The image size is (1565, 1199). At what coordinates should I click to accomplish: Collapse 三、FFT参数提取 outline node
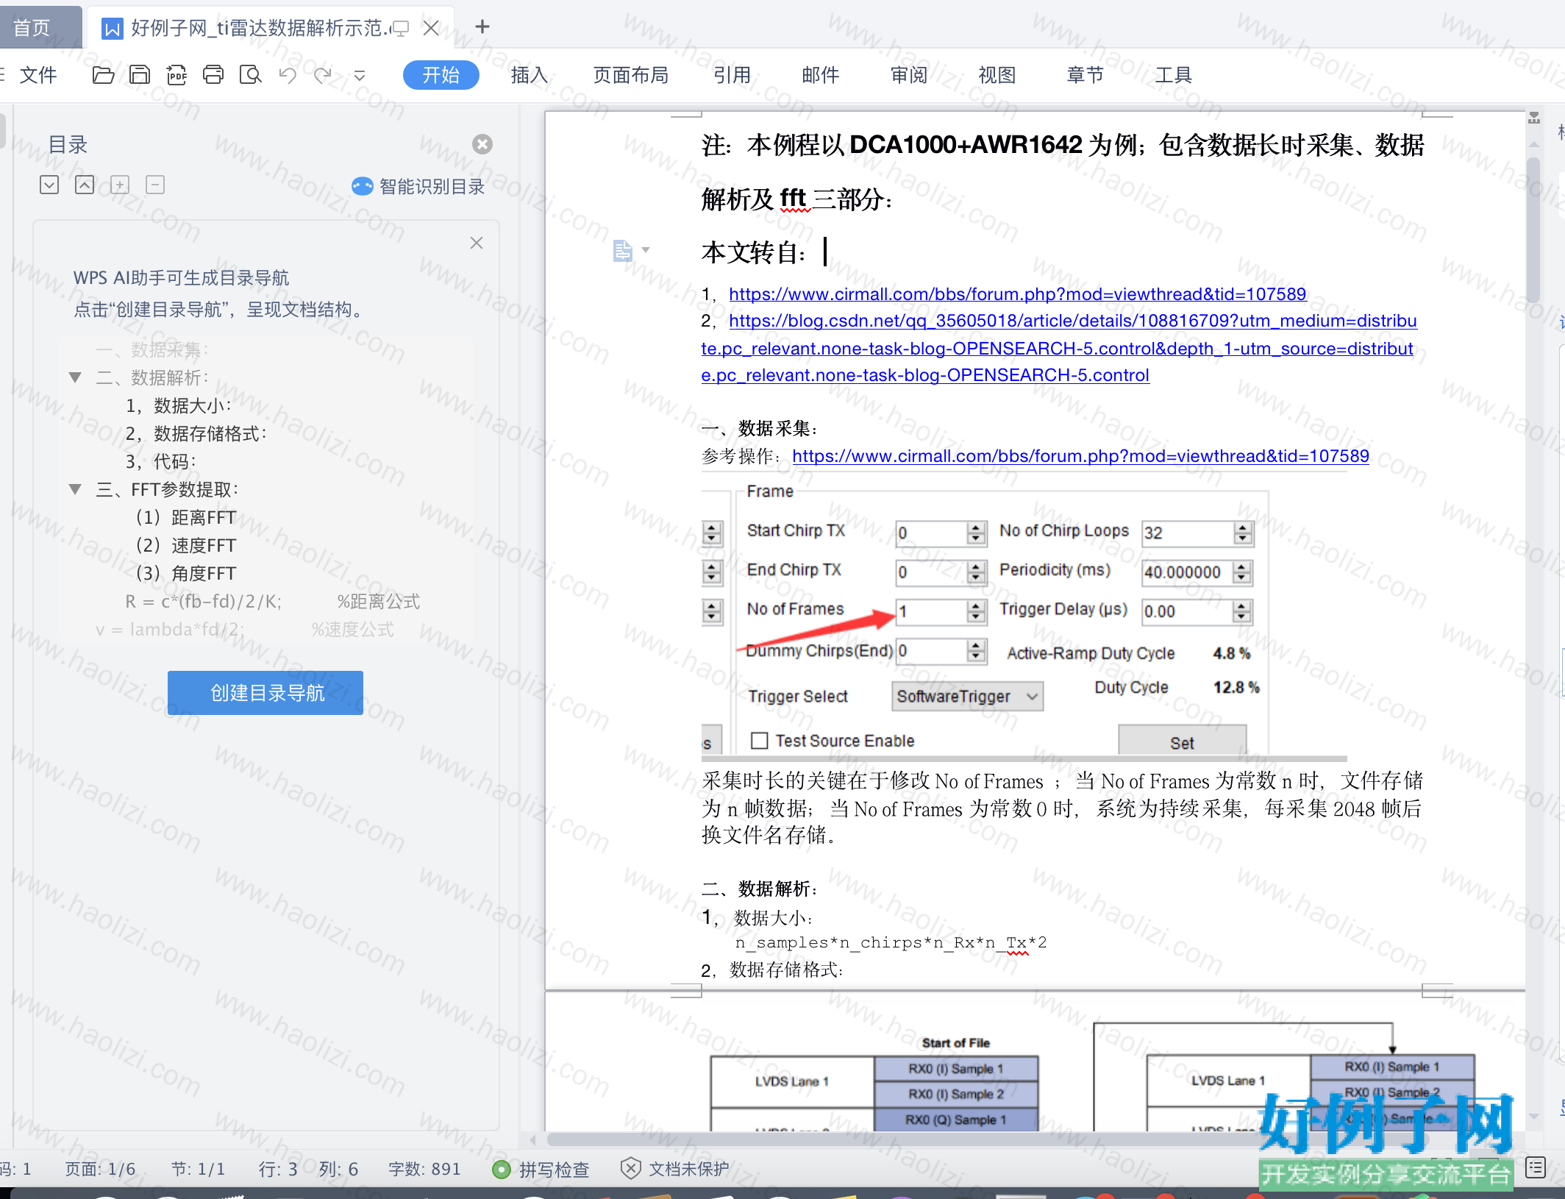(x=75, y=489)
